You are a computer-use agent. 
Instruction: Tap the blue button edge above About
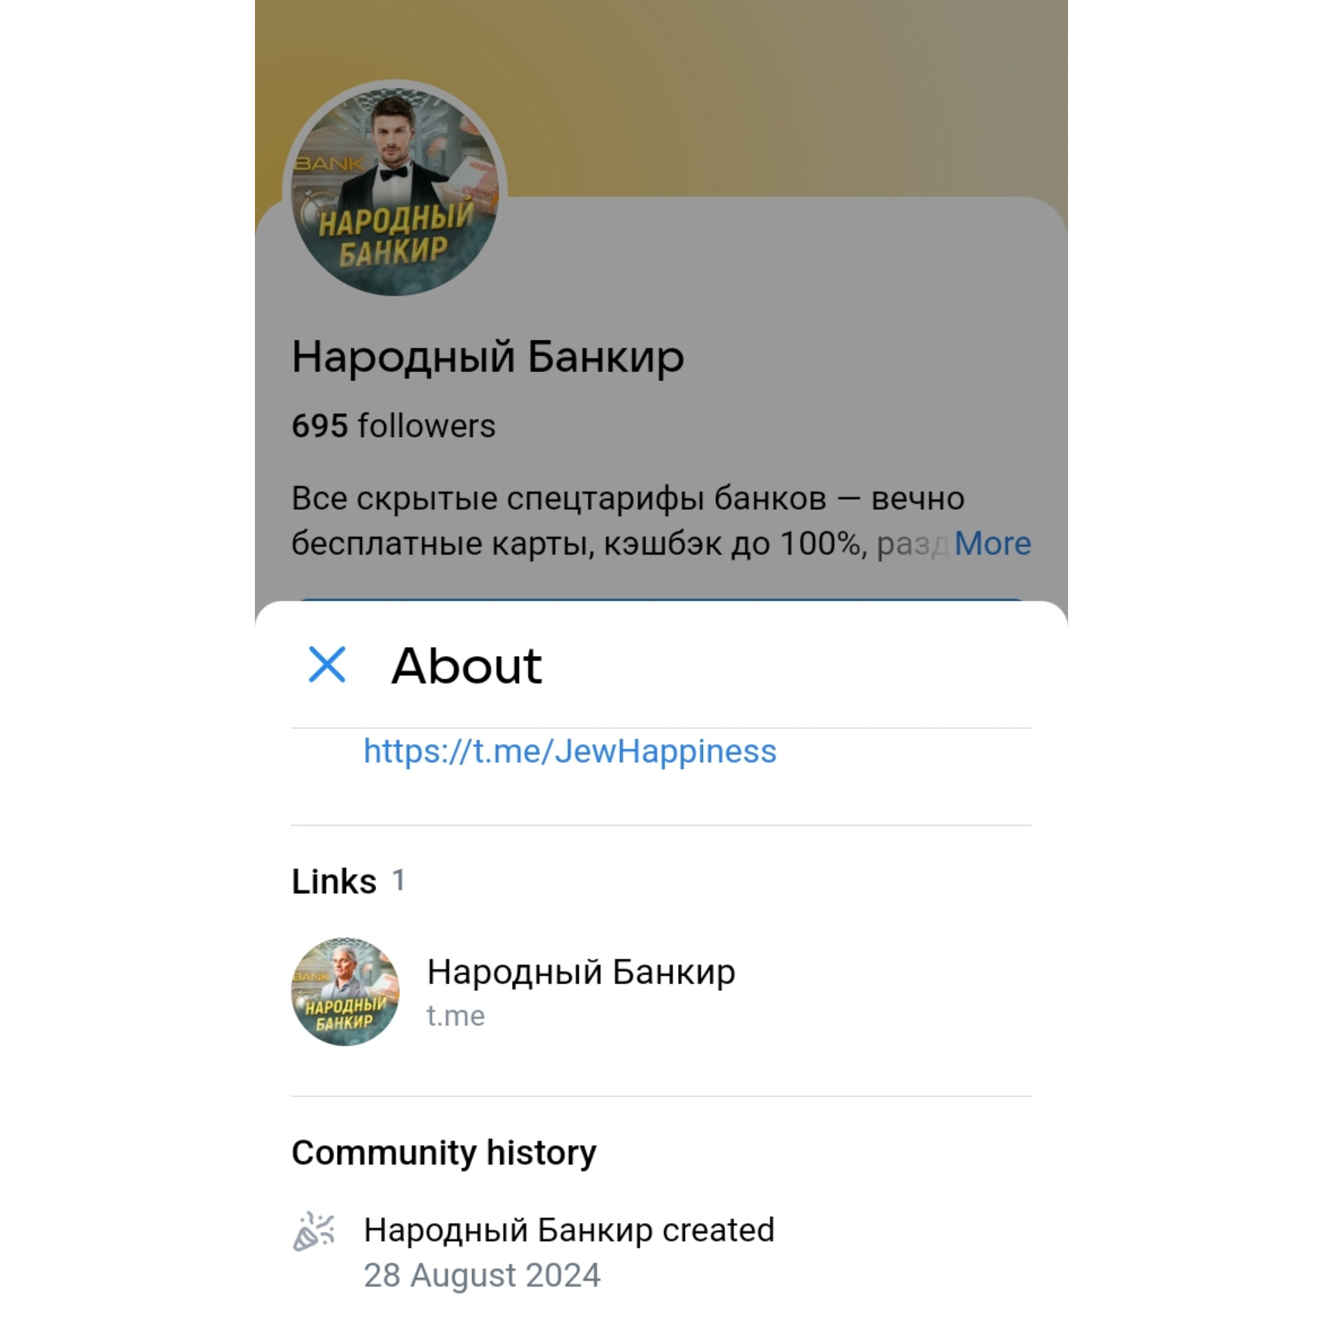[x=661, y=599]
